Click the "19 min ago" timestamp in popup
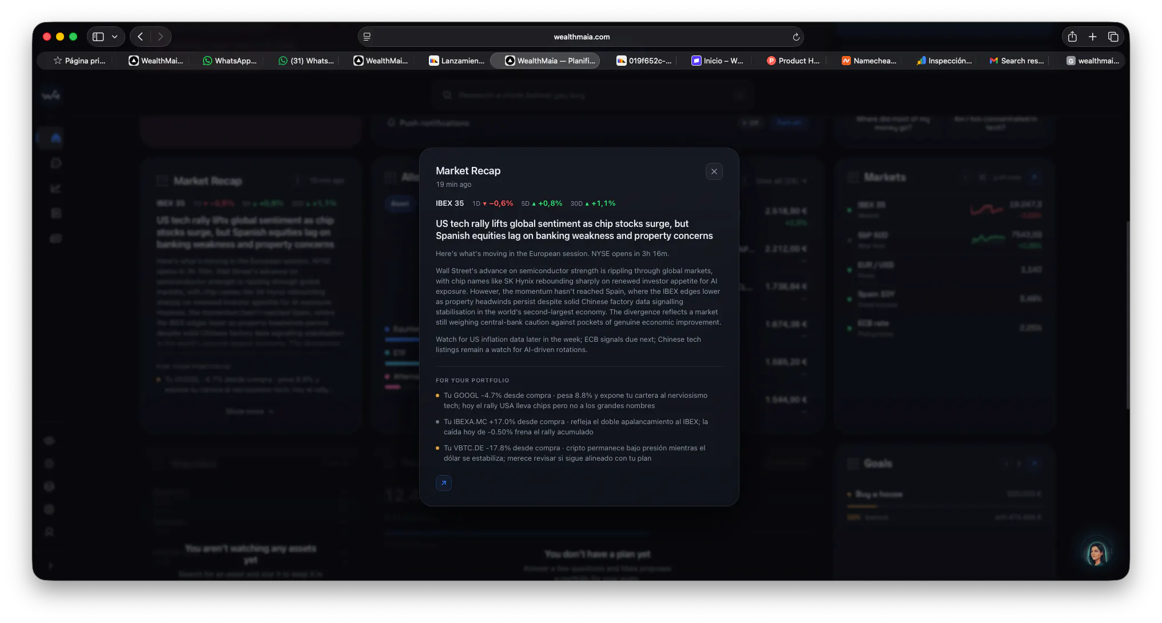Viewport: 1162px width, 623px height. 453,185
